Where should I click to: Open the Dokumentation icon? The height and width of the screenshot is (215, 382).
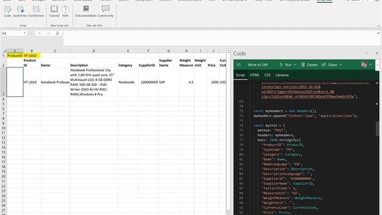tap(86, 10)
